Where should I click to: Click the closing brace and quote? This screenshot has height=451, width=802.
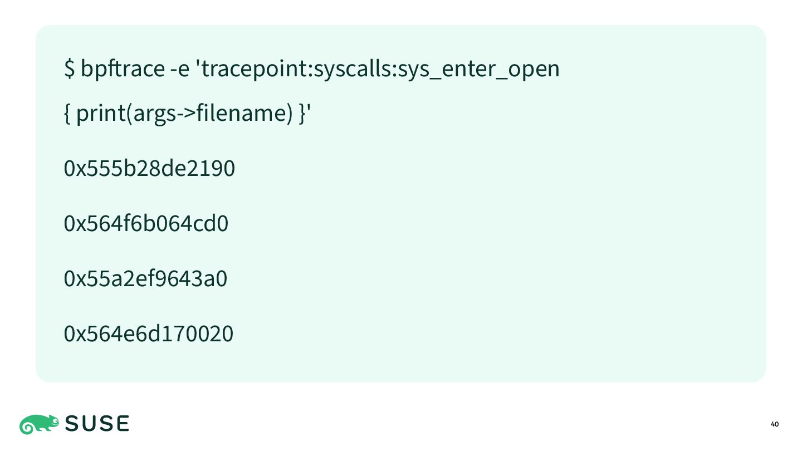[x=304, y=114]
